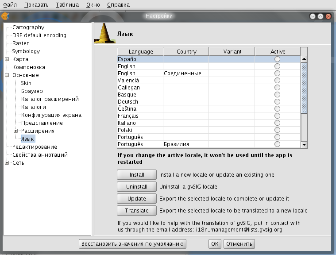Close the Настройки dialog window
This screenshot has height=255, width=336.
click(328, 16)
